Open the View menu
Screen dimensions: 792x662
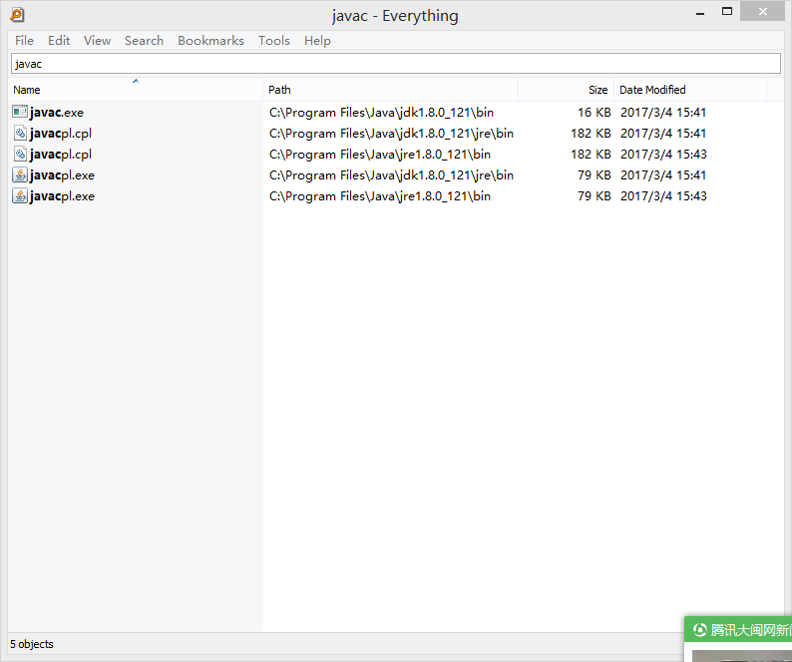click(97, 41)
